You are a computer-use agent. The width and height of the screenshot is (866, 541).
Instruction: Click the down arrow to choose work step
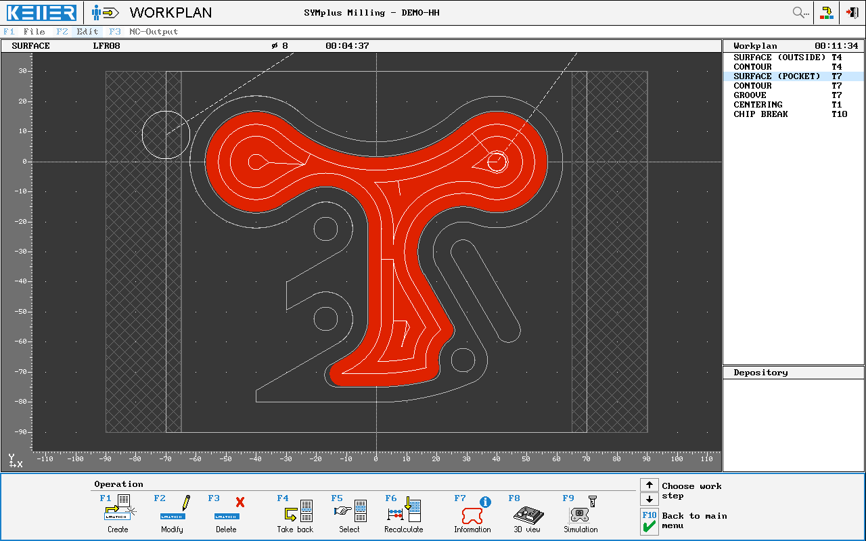(x=649, y=499)
